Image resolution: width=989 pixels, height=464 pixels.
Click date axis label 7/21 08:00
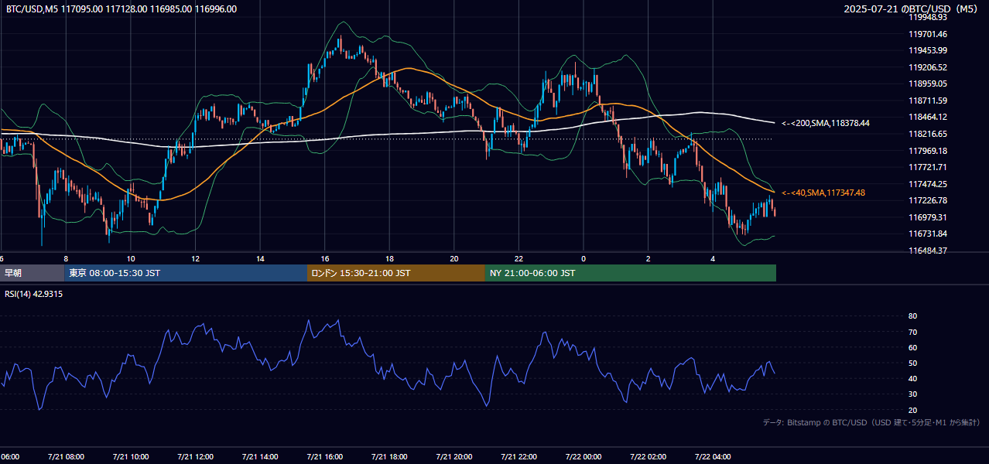pos(66,456)
